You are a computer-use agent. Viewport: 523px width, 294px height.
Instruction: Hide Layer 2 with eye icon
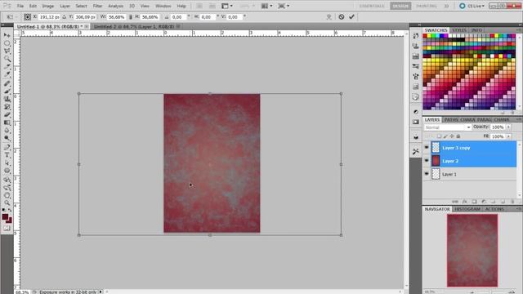coord(427,161)
